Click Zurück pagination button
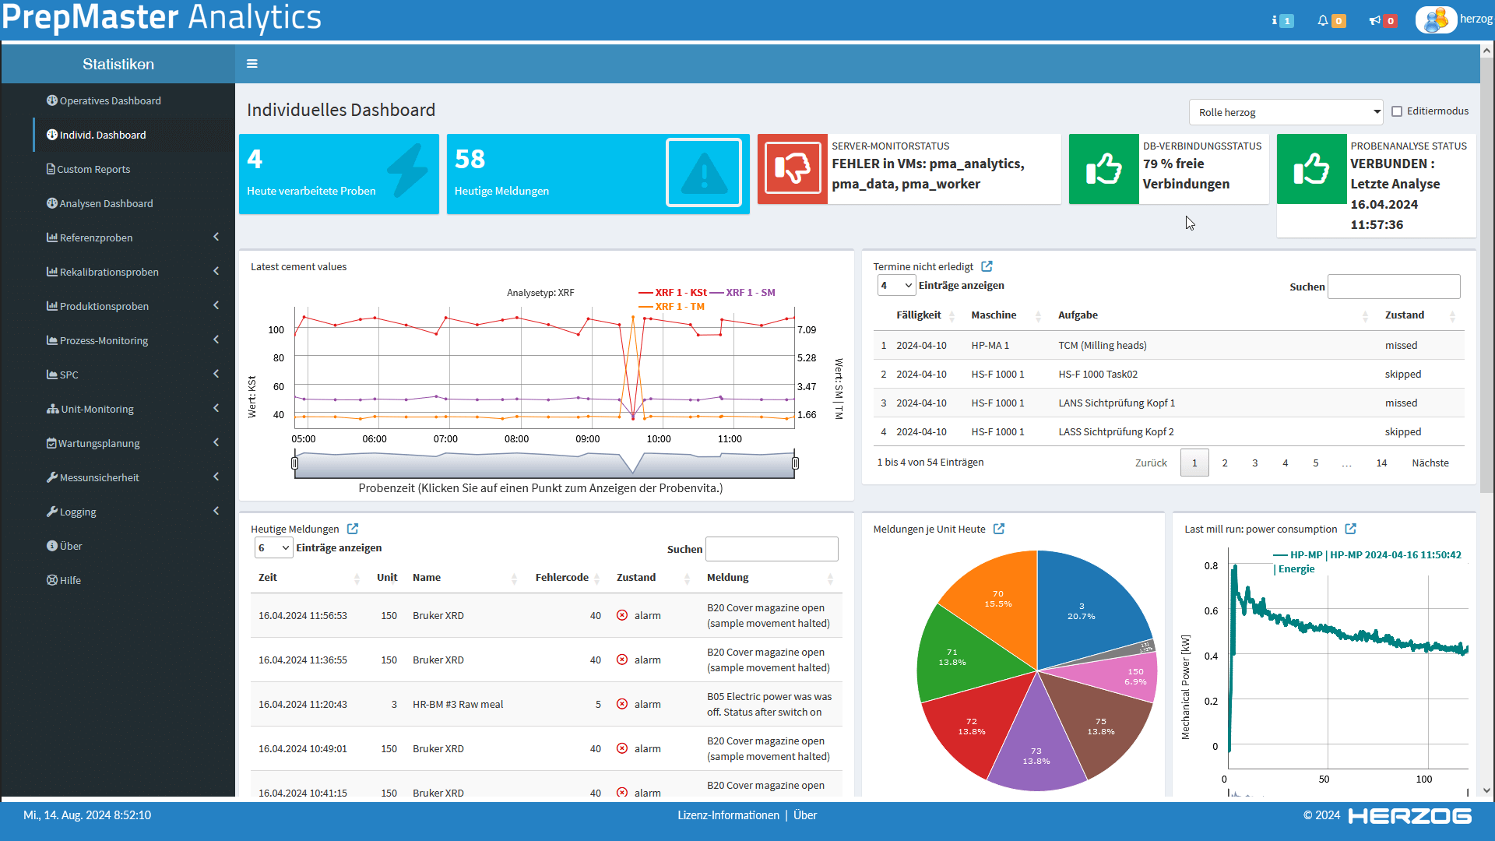1495x841 pixels. click(1151, 463)
